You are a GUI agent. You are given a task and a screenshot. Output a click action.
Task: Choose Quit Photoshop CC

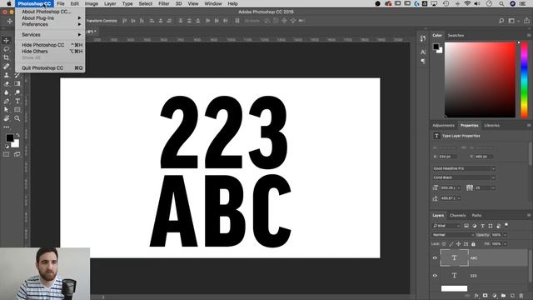click(x=50, y=68)
